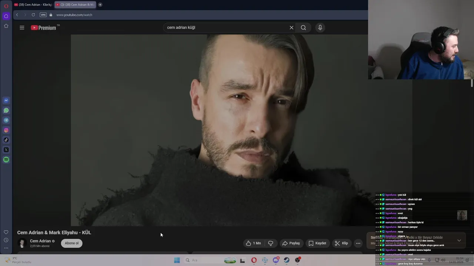474x266 pixels.
Task: Open Task View on taskbar
Action: point(243,260)
